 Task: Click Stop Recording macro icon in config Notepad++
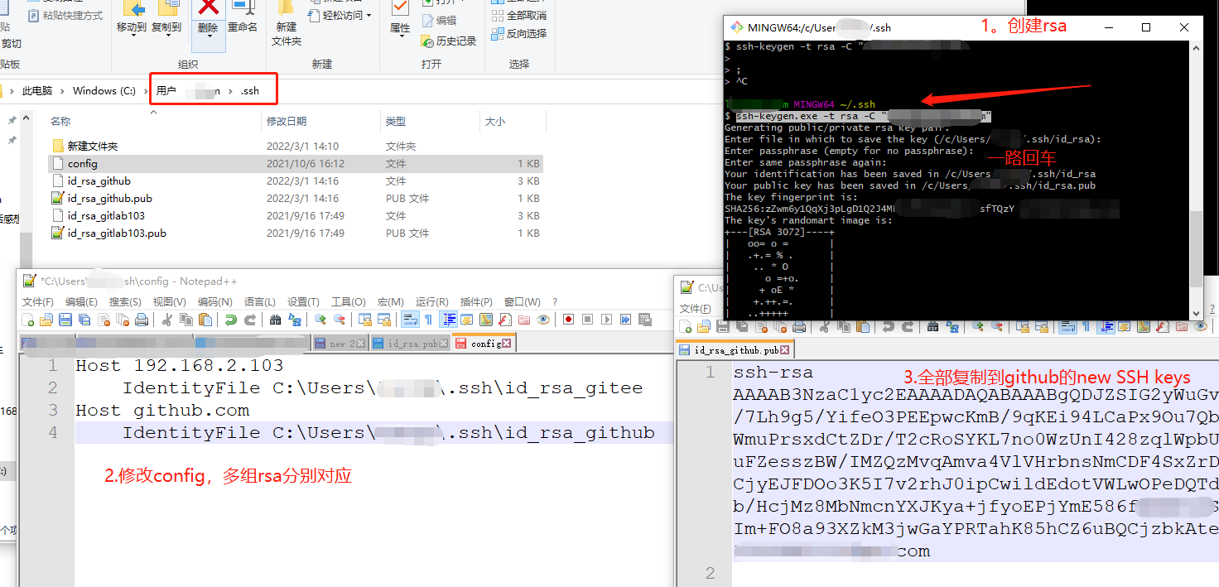click(587, 320)
